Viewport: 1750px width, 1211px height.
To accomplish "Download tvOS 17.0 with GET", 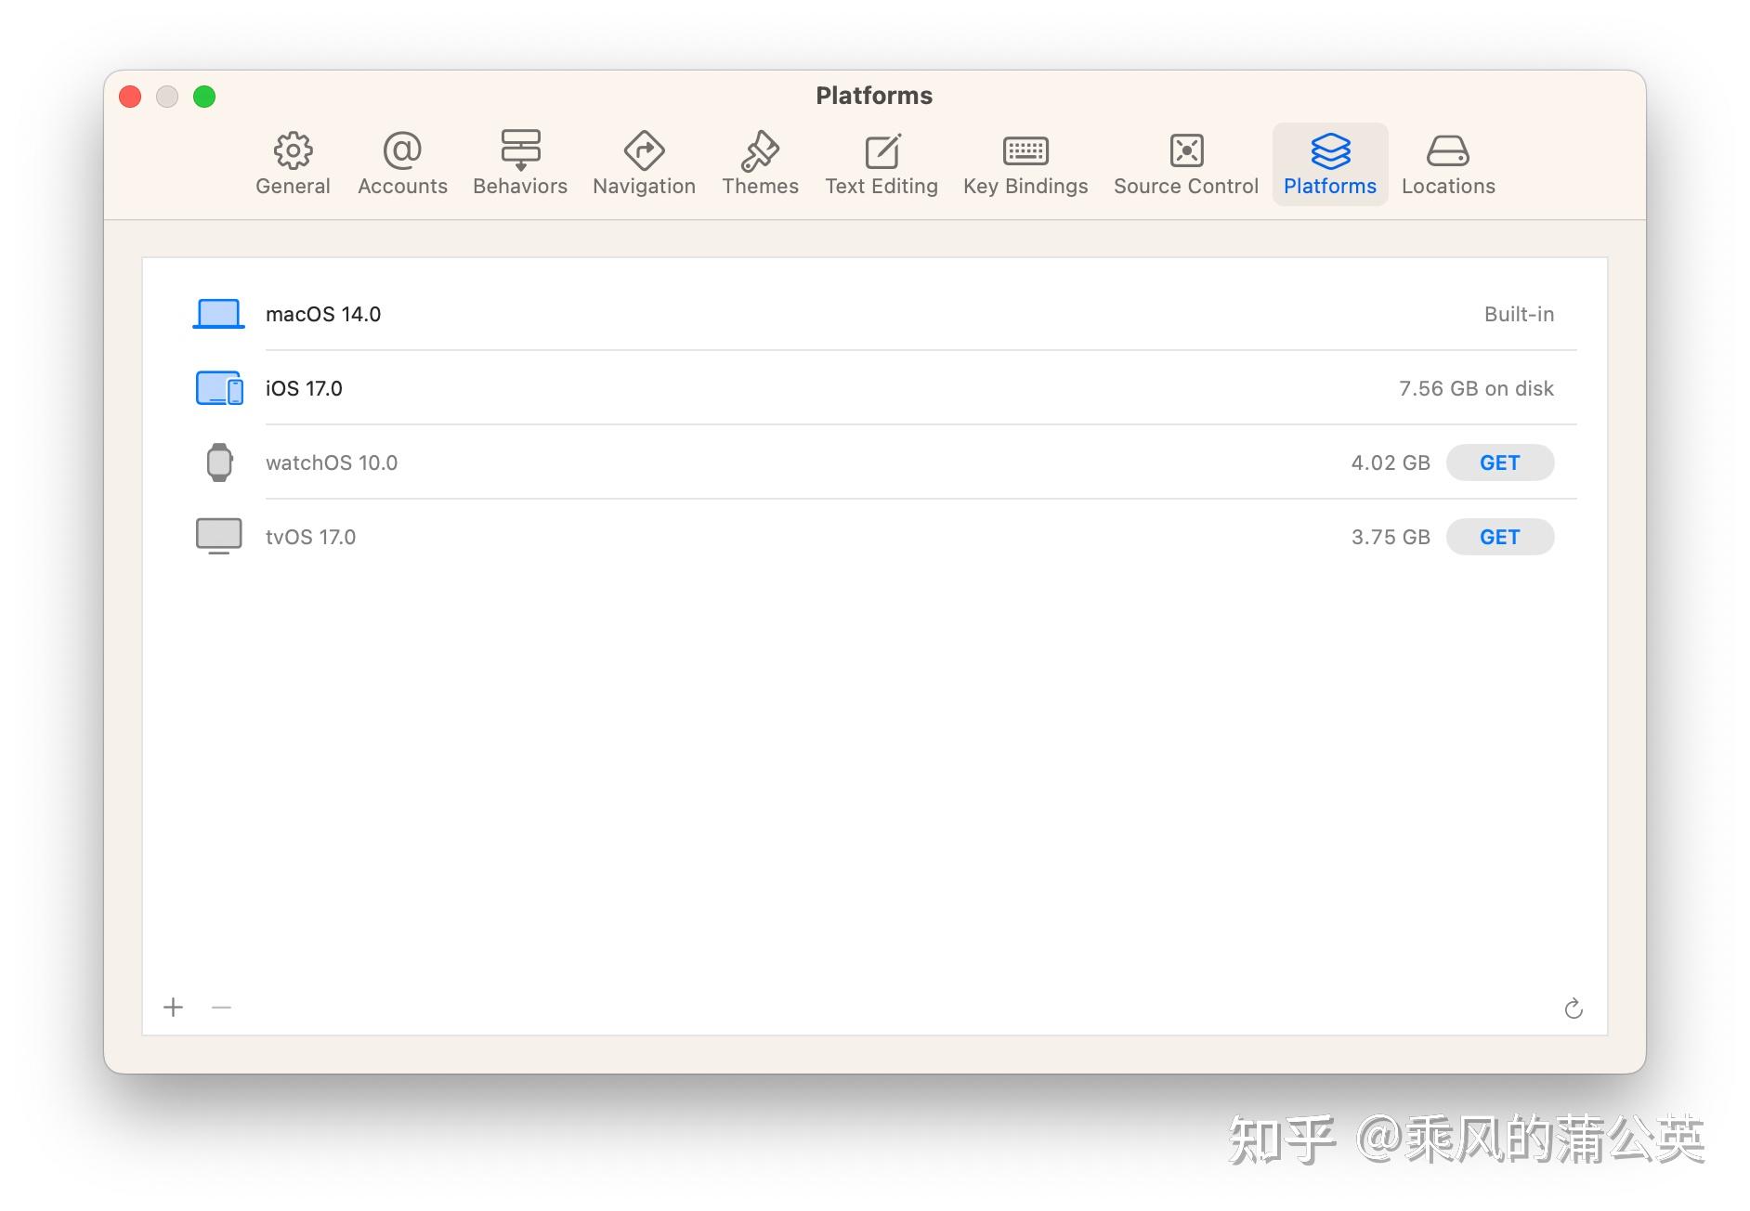I will click(x=1499, y=536).
